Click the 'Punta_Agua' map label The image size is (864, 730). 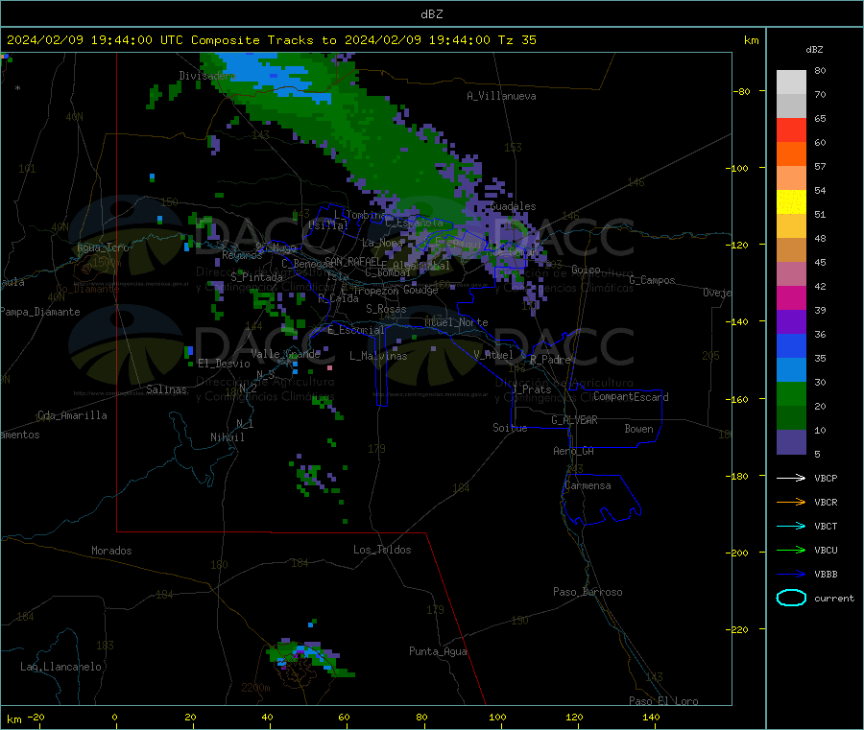pyautogui.click(x=438, y=651)
